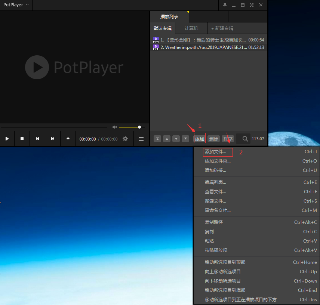Screen dimensions: 320x305
Task: Click the eject/open file icon
Action: tap(68, 139)
